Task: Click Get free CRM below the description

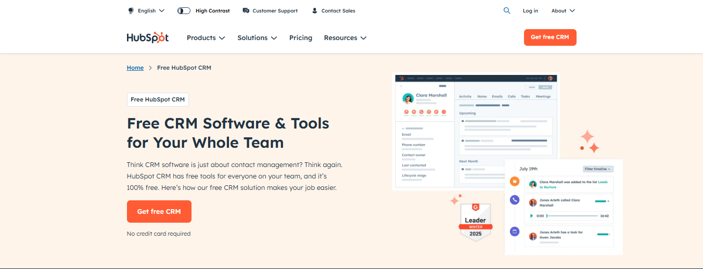Action: coord(159,211)
